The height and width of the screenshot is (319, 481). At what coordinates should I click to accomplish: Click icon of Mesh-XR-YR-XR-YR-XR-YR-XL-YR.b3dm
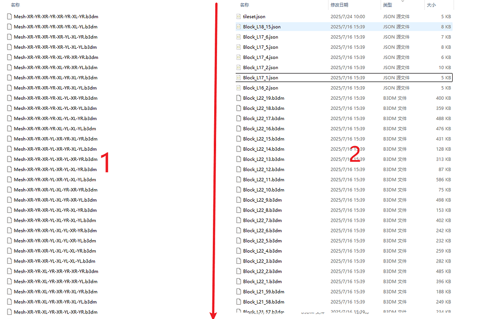(x=10, y=17)
